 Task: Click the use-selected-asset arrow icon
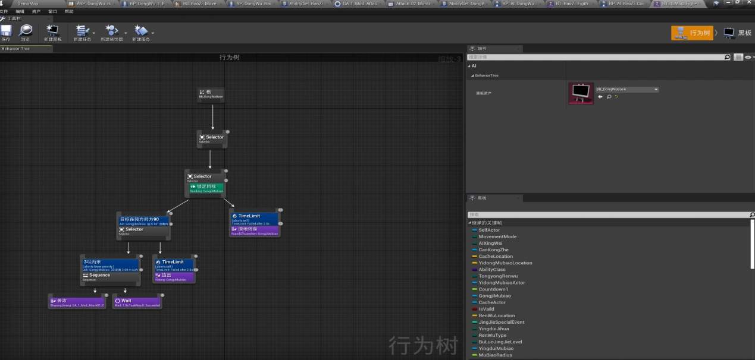[x=600, y=97]
